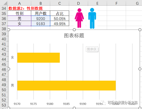Select column A header
The height and width of the screenshot is (109, 142).
(x=19, y=3)
